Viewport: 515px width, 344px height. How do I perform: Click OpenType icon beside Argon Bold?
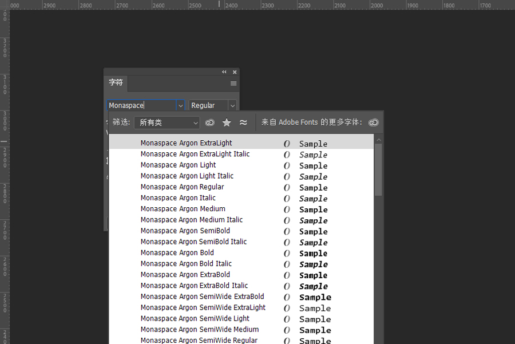(x=287, y=254)
